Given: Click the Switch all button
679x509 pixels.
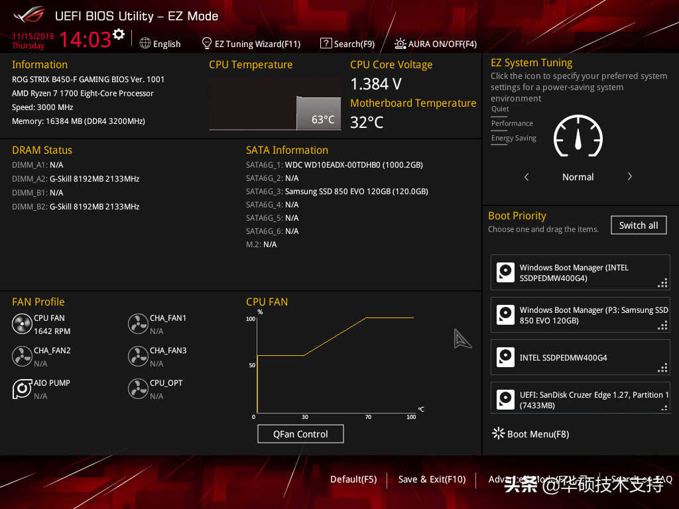Looking at the screenshot, I should click(639, 225).
